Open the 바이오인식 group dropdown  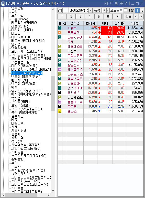coord(91,10)
